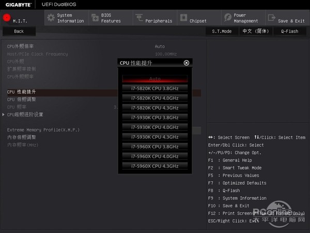310x233 pixels.
Task: Pick i7-5820K CPU 4.3GHz preset
Action: (155, 108)
